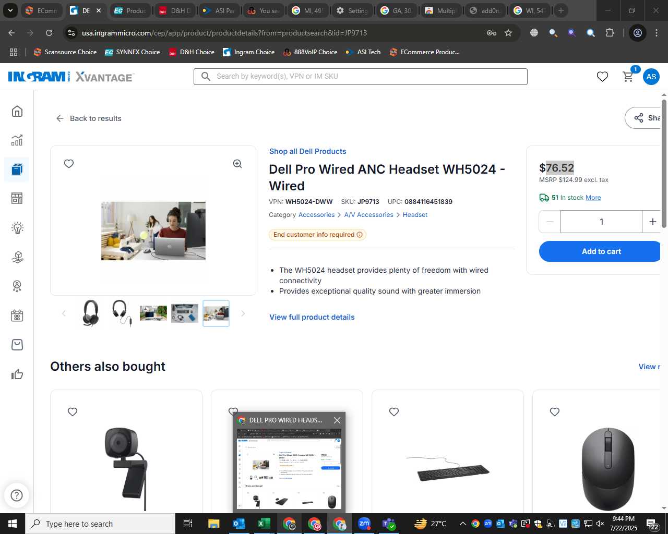Expand stock details via More link
Screen dimensions: 668x534
pos(593,198)
